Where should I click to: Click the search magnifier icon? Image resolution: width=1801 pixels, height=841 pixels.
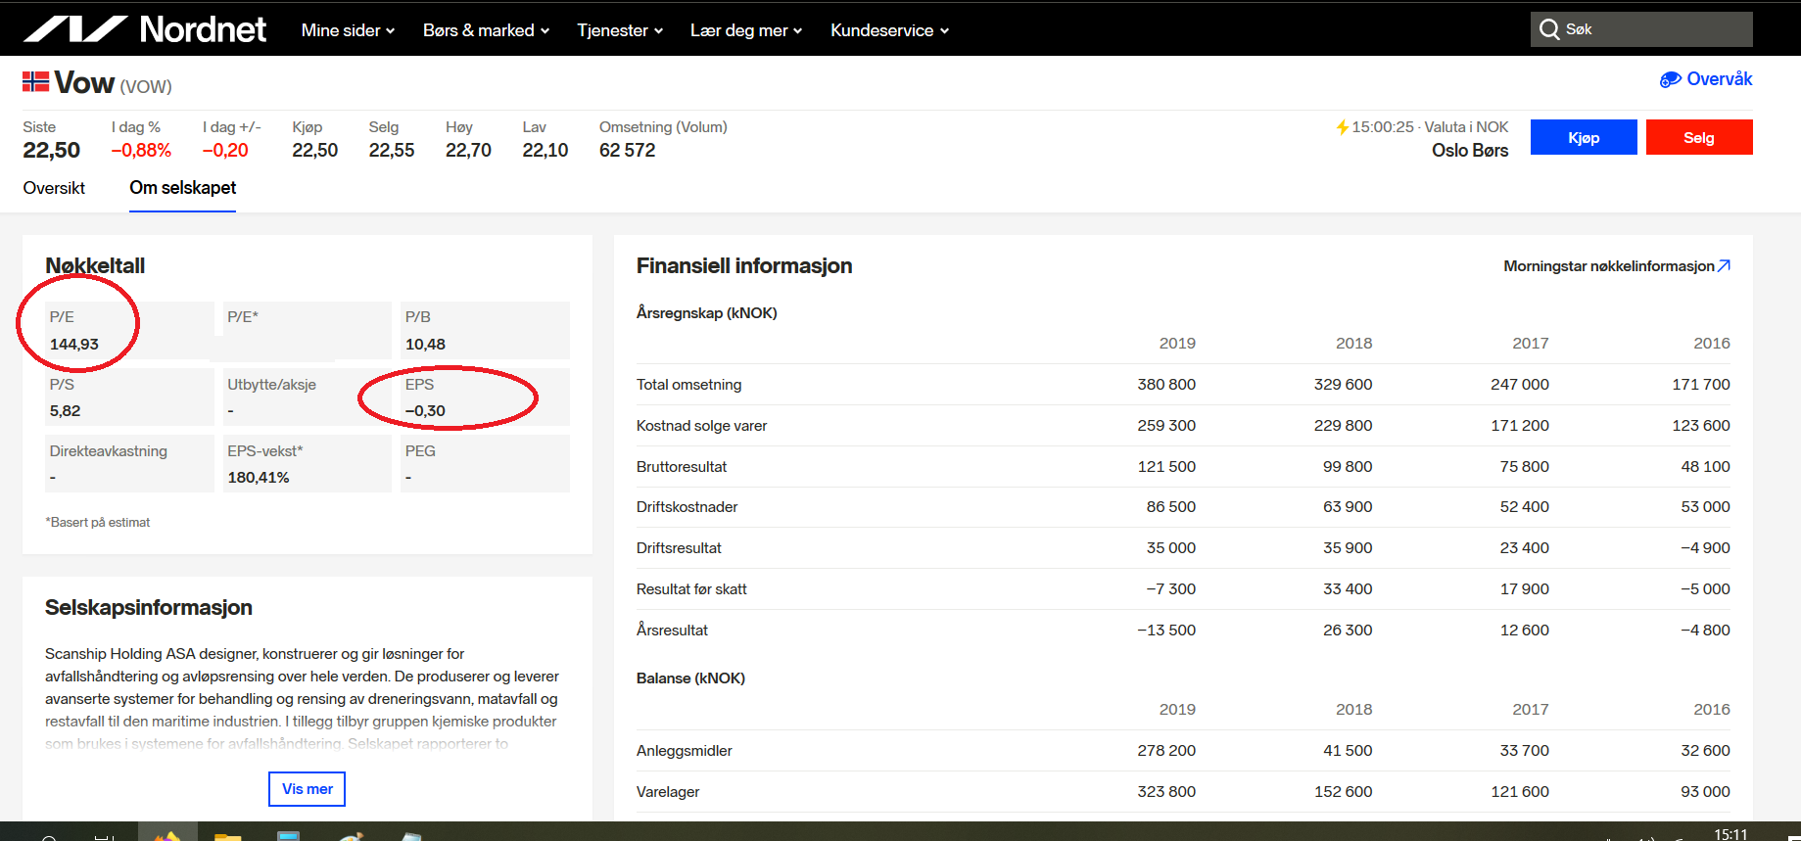[1549, 29]
